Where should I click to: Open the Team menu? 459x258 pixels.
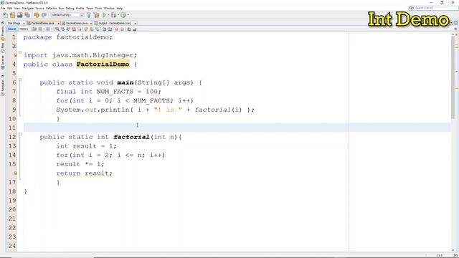click(90, 8)
